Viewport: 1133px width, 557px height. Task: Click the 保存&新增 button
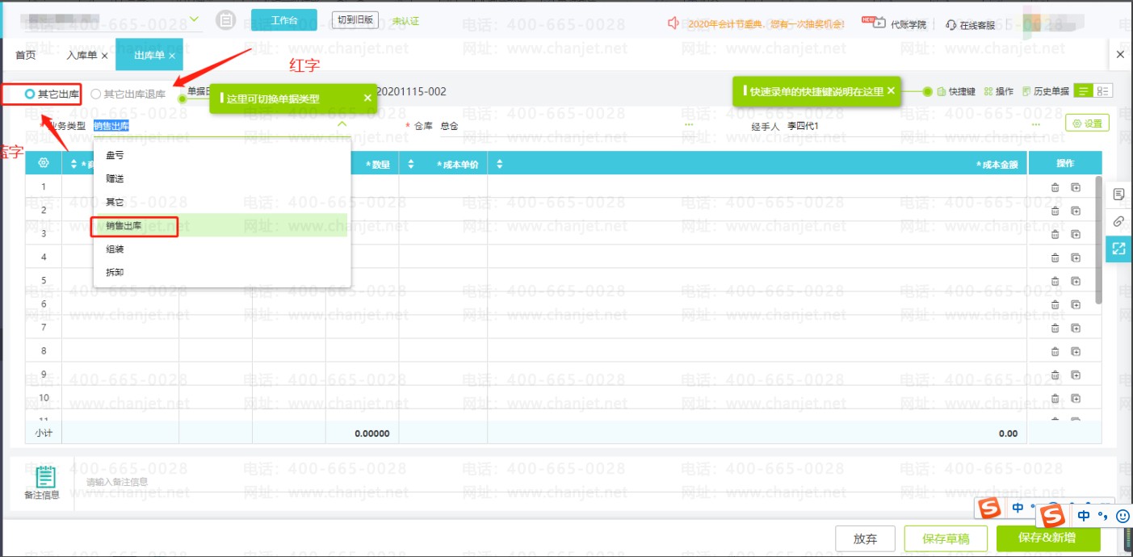1046,538
